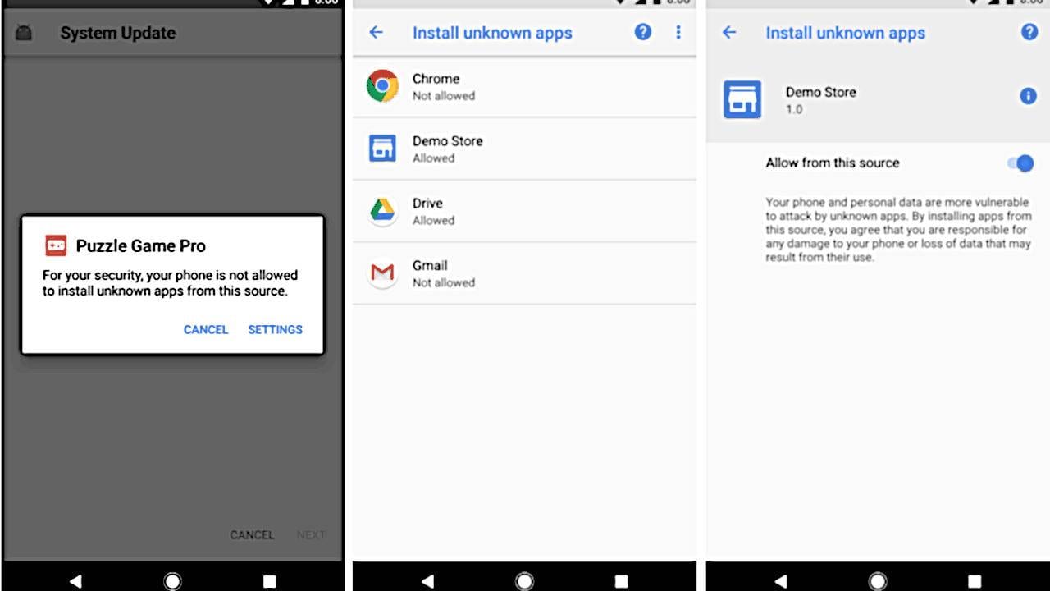
Task: Toggle Allow from this source switch
Action: [1020, 163]
